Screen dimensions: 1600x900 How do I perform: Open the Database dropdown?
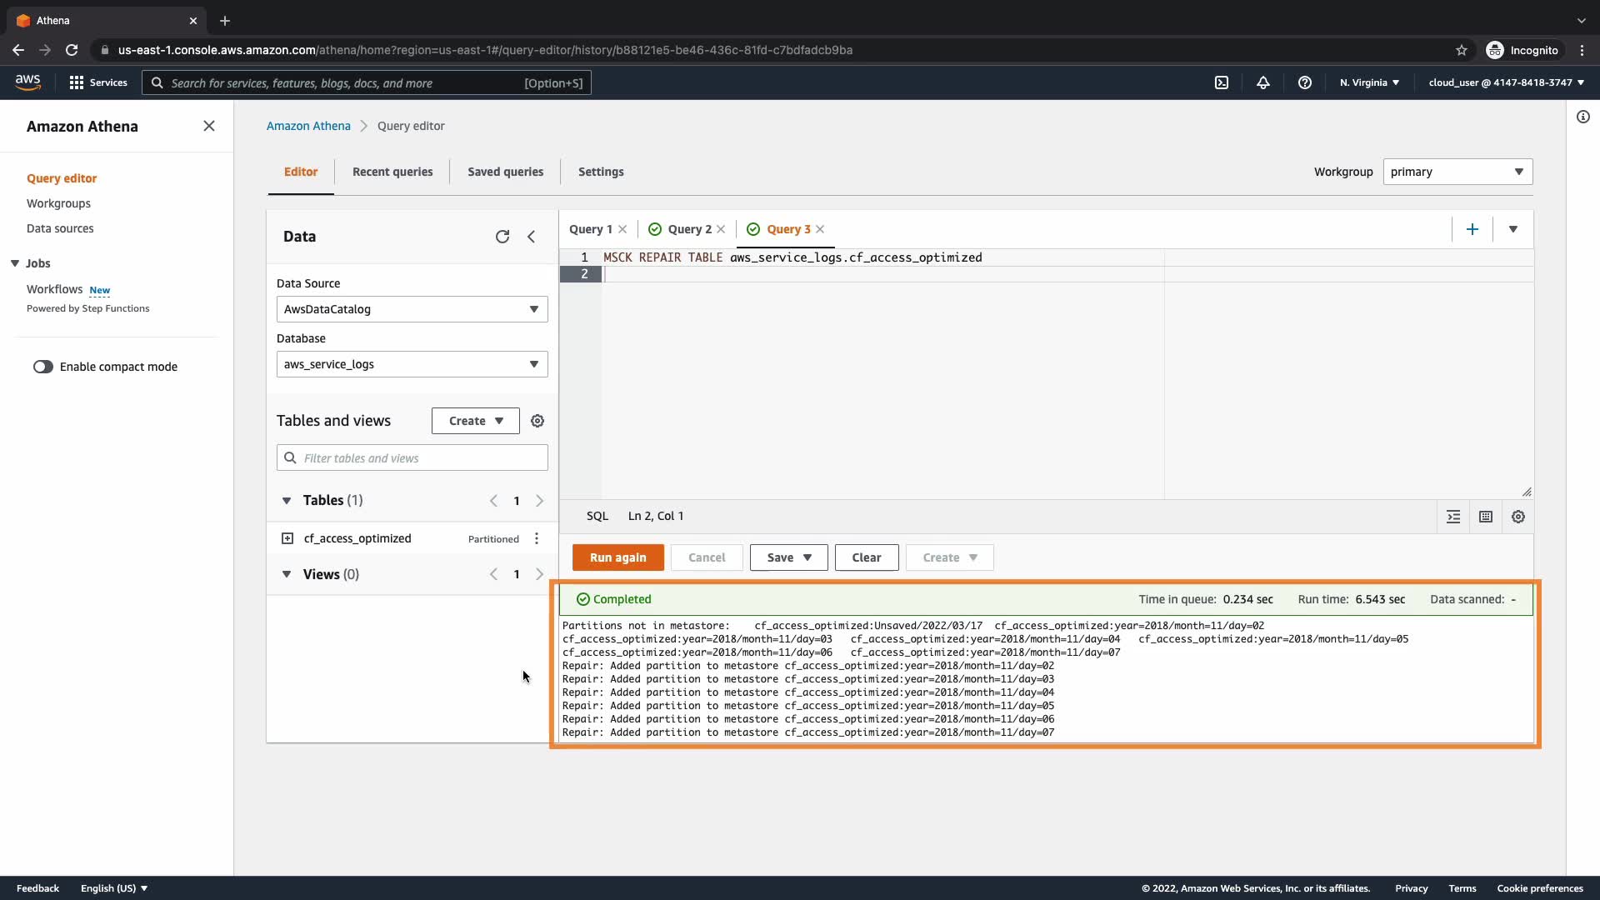(412, 364)
